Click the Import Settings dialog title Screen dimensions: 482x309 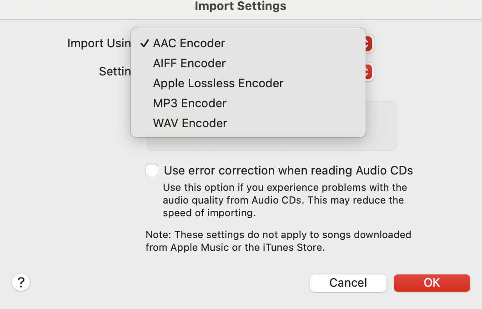(241, 6)
